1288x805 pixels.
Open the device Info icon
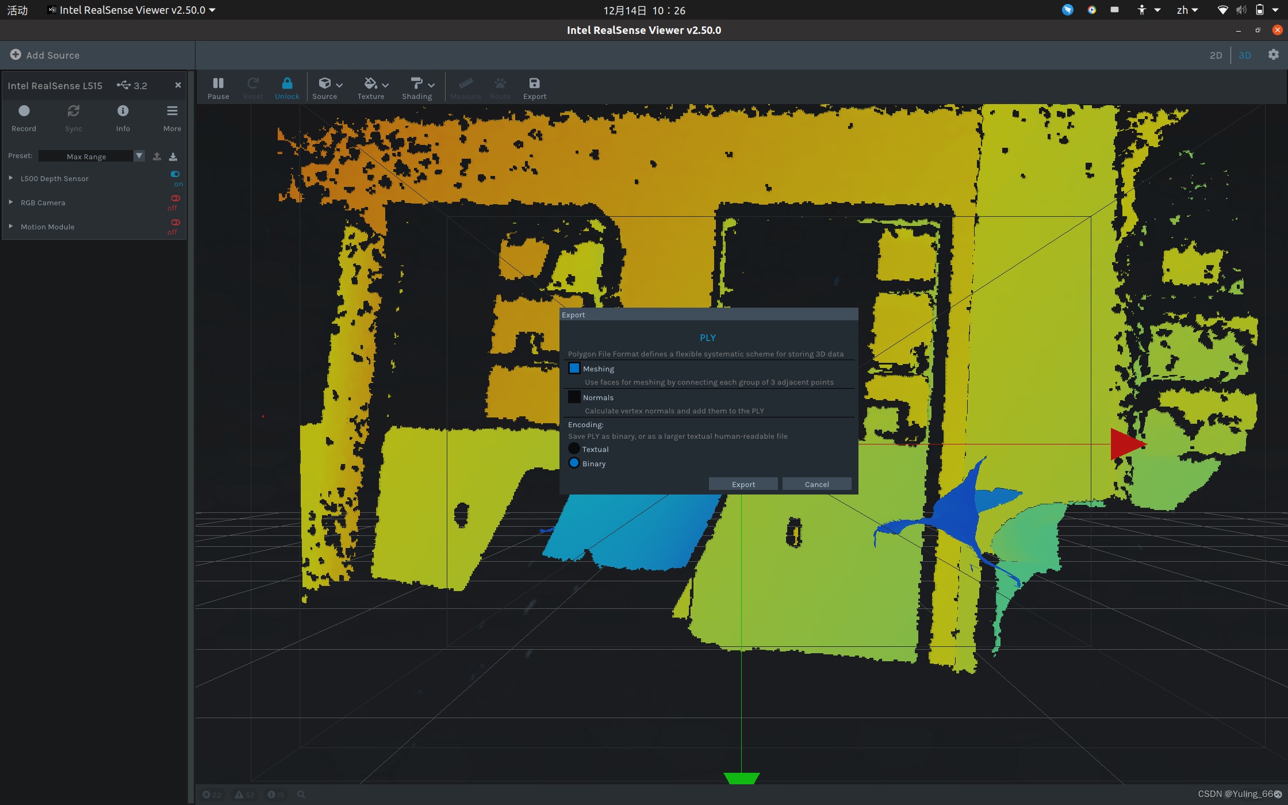point(122,111)
